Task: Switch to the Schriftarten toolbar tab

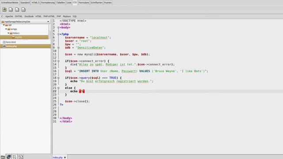Action: click(x=96, y=3)
